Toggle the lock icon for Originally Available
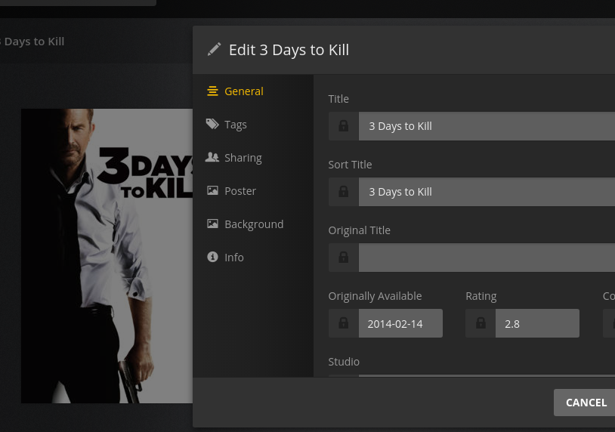Image resolution: width=615 pixels, height=432 pixels. 344,323
